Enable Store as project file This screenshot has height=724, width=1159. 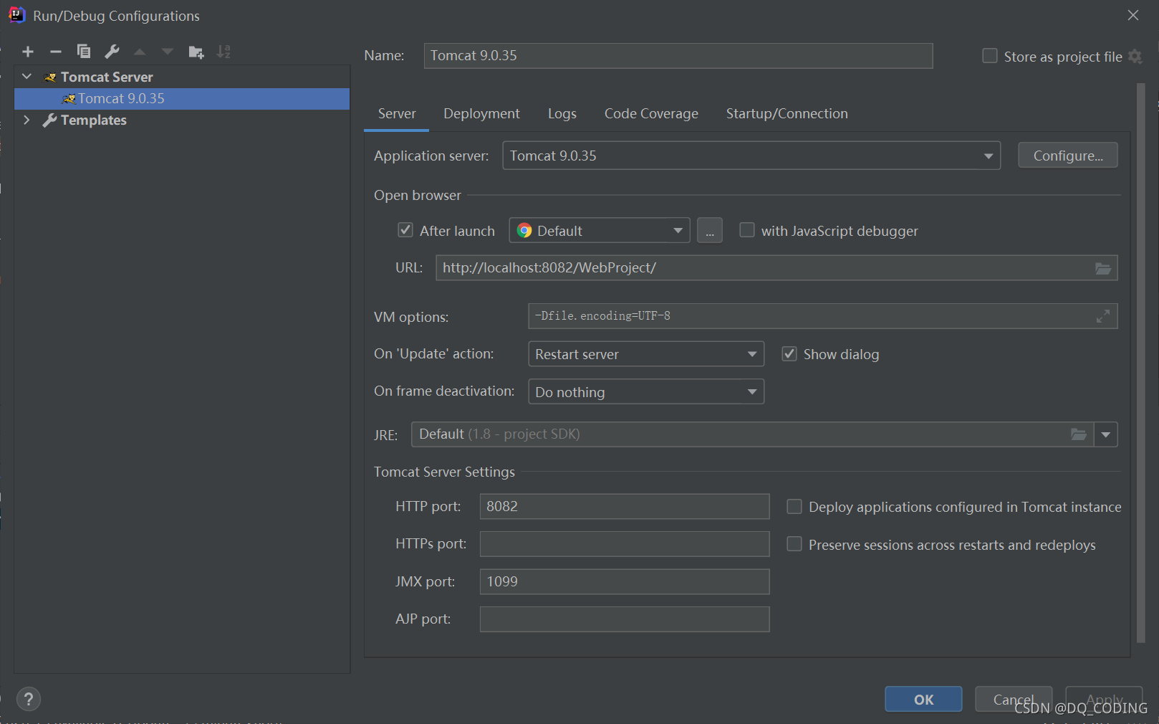[x=990, y=56]
